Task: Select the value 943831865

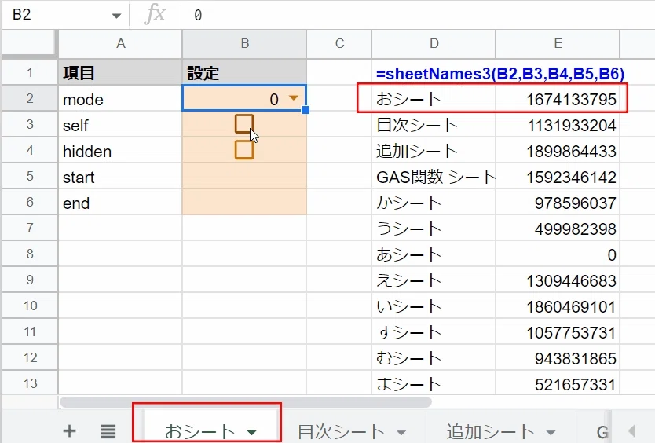Action: coord(558,357)
